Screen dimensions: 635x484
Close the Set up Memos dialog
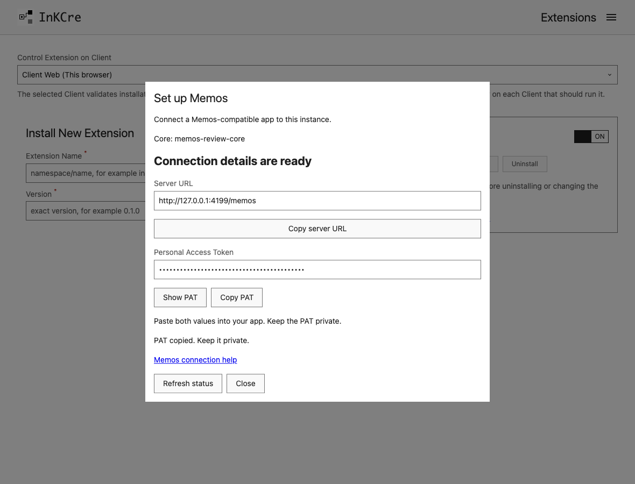coord(245,383)
